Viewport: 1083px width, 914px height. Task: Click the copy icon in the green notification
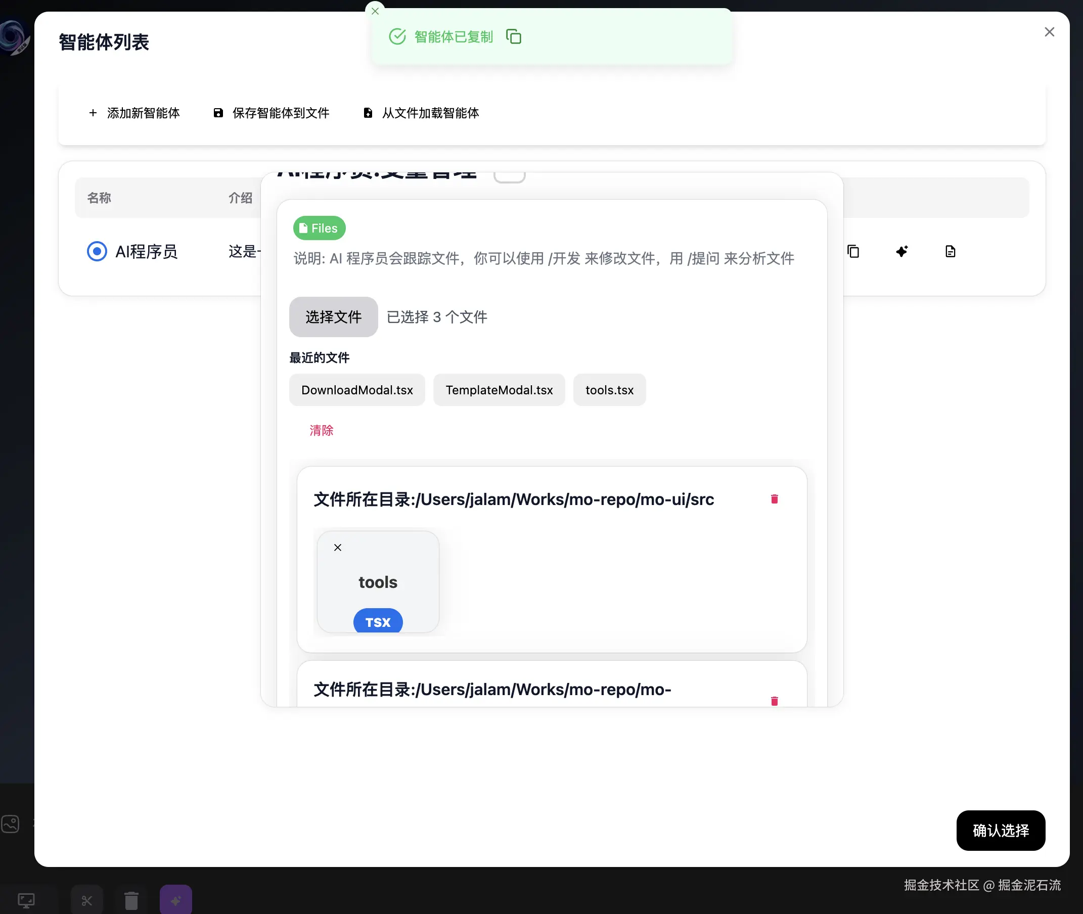click(513, 37)
